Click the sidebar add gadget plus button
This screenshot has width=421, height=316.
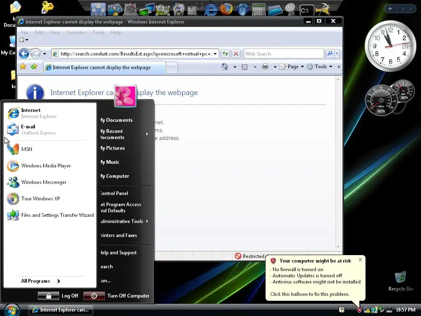390,9
